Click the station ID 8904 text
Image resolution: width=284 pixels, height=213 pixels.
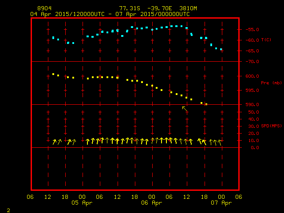click(x=44, y=8)
